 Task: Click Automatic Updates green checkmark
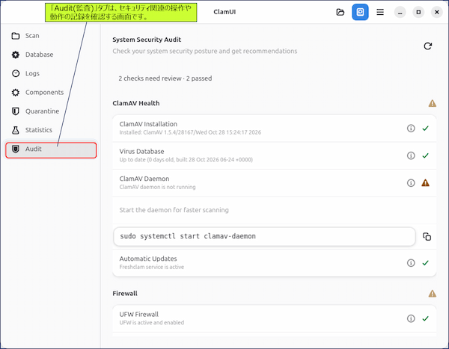point(426,263)
